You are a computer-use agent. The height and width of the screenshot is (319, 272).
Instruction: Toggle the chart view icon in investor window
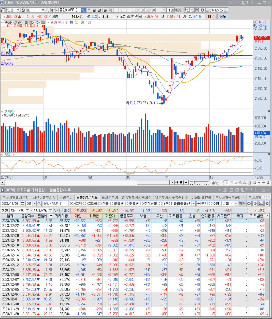(x=261, y=203)
